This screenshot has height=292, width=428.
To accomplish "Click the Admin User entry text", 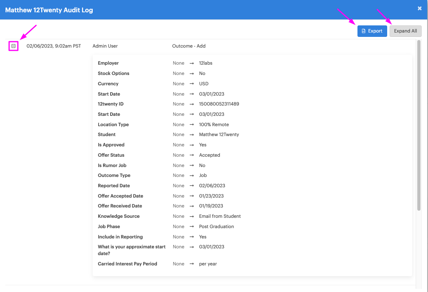I will [x=105, y=46].
